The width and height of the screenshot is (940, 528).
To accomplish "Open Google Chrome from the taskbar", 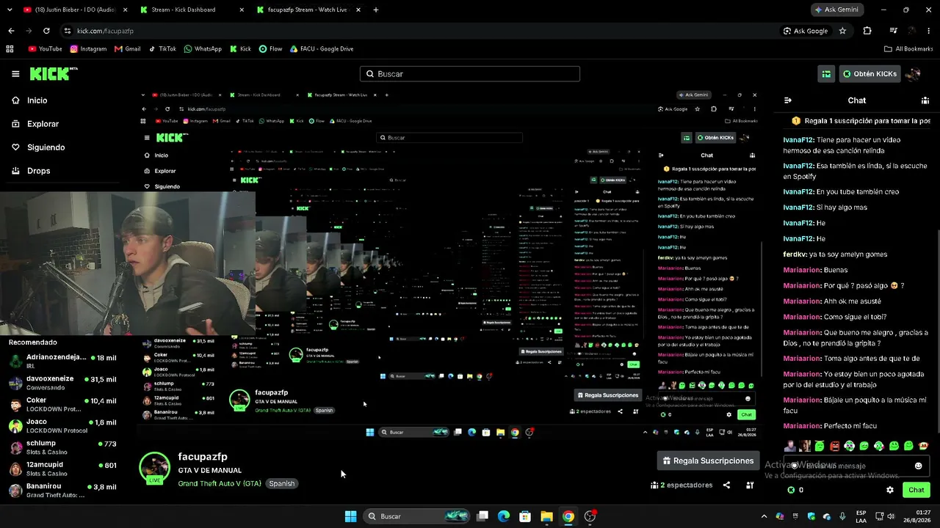I will pyautogui.click(x=568, y=516).
